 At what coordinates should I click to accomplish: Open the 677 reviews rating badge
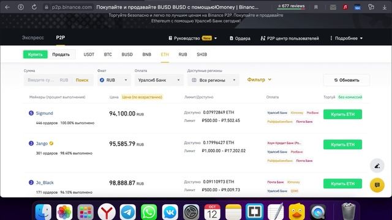tap(292, 6)
